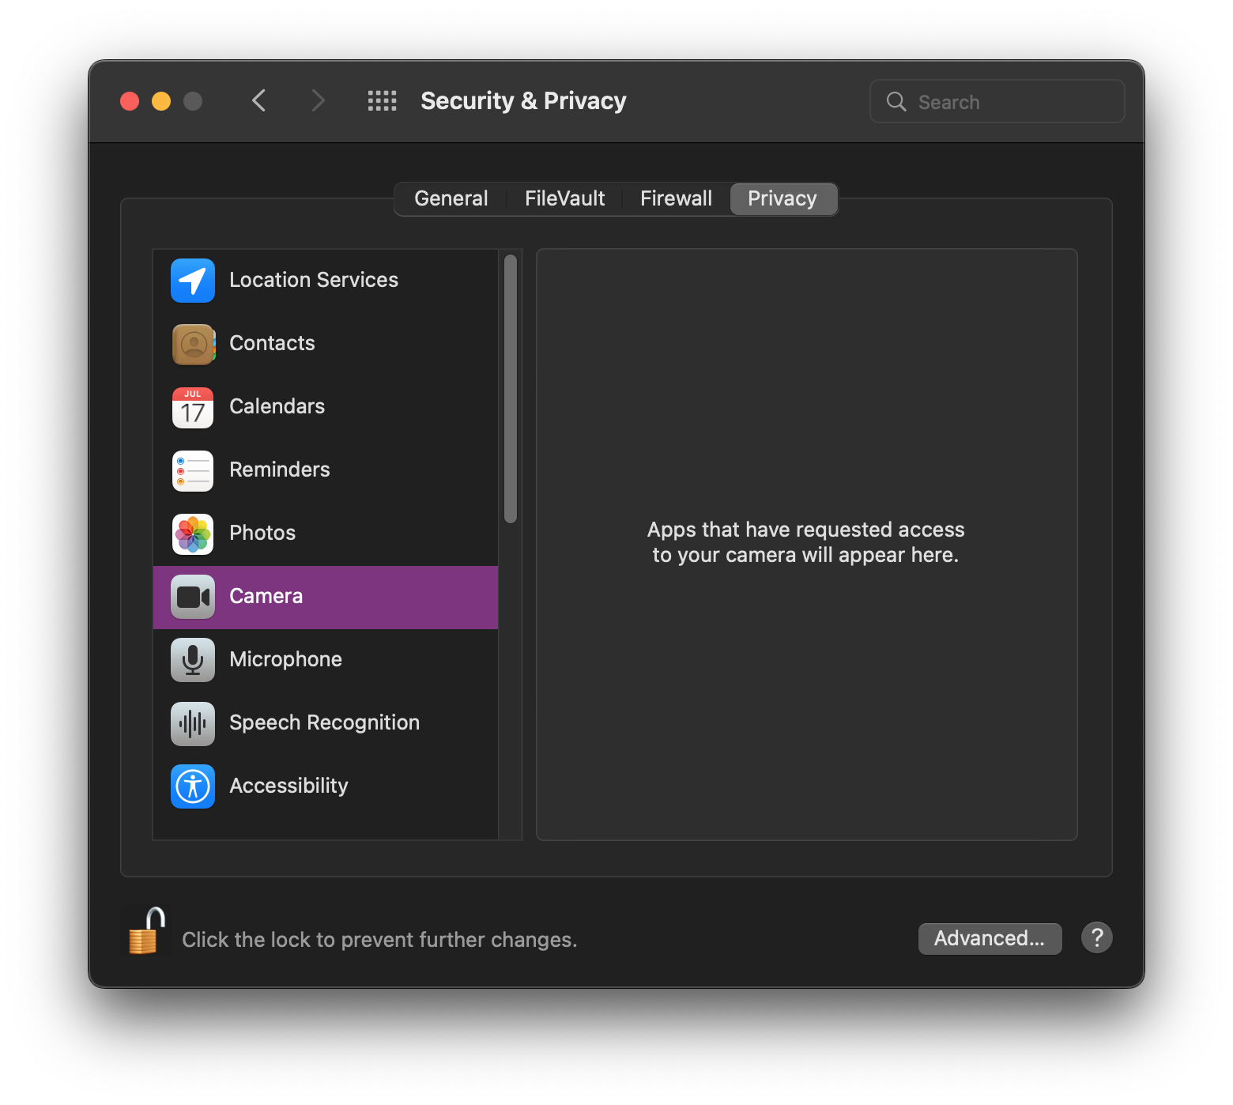Screen dimensions: 1233x1105
Task: Close the Security & Privacy window
Action: pyautogui.click(x=130, y=101)
